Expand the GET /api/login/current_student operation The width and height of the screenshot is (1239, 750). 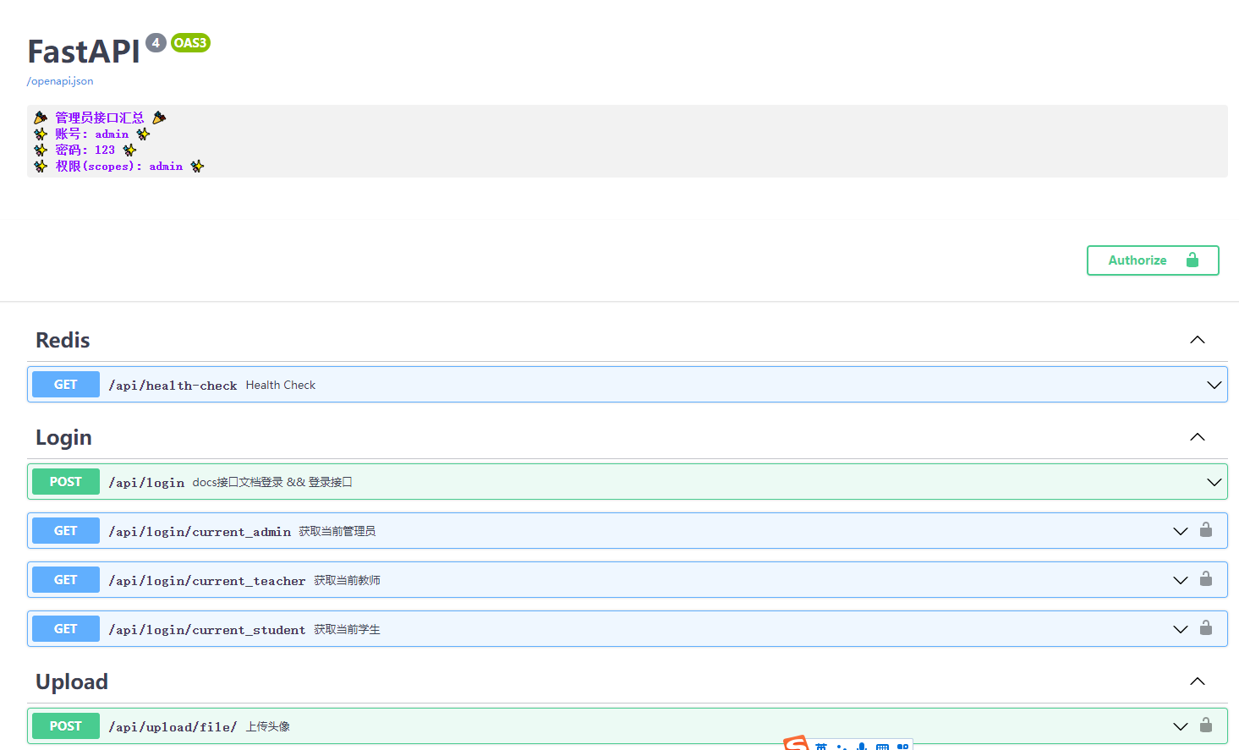point(1180,628)
